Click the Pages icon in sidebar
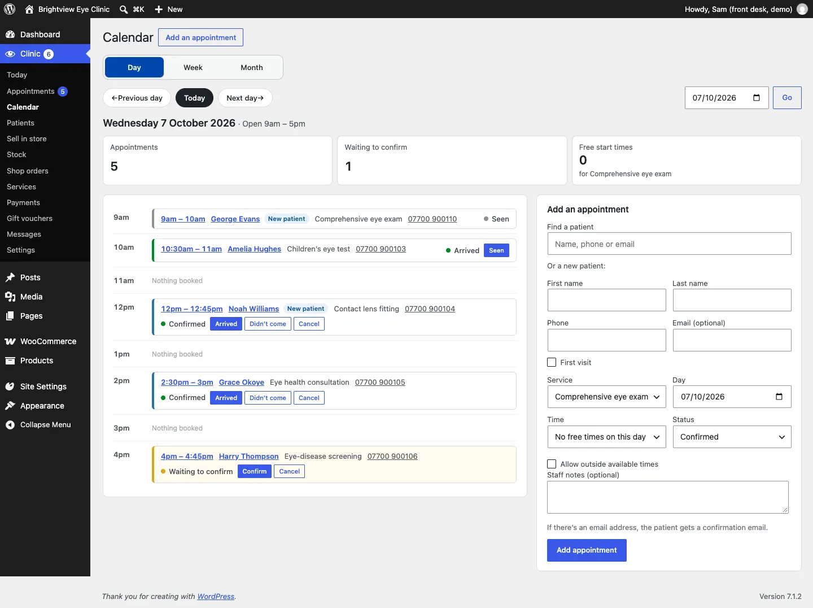The height and width of the screenshot is (608, 813). 10,316
